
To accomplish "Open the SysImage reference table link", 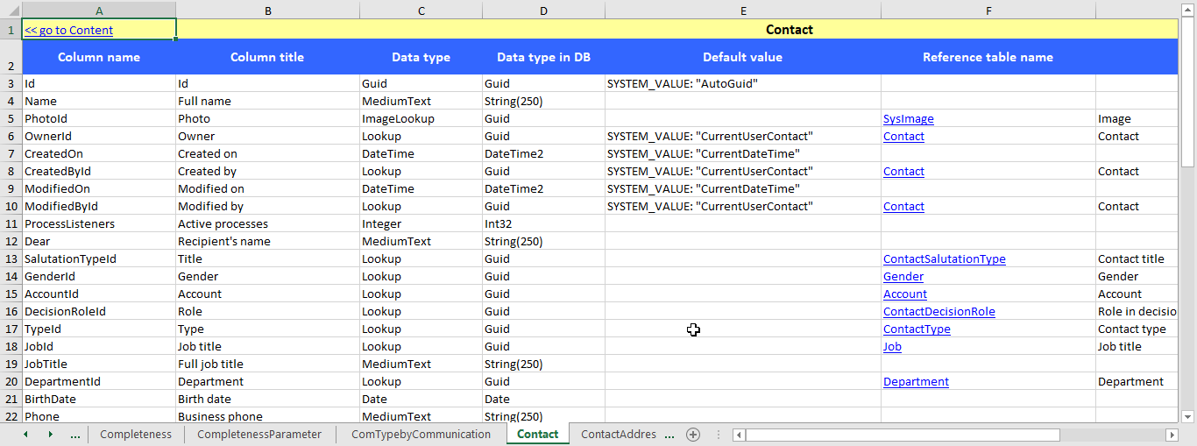I will pos(908,119).
